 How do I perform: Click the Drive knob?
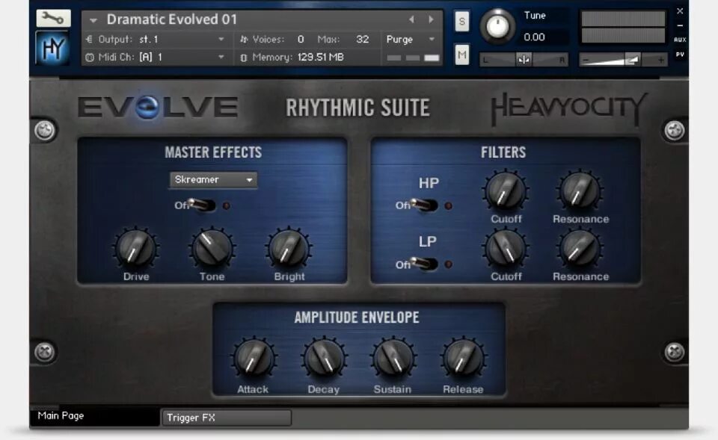click(135, 249)
